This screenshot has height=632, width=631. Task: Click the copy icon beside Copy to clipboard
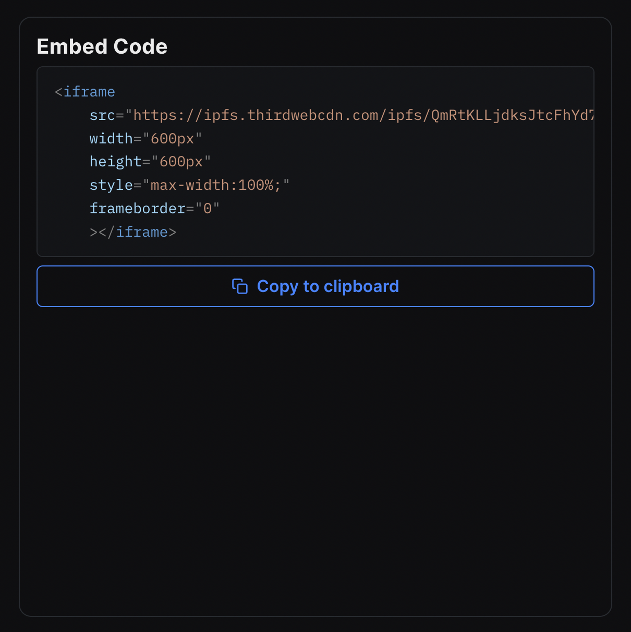click(240, 286)
